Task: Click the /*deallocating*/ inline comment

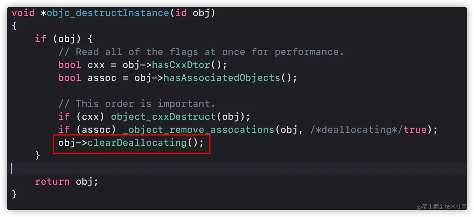Action: (356, 129)
